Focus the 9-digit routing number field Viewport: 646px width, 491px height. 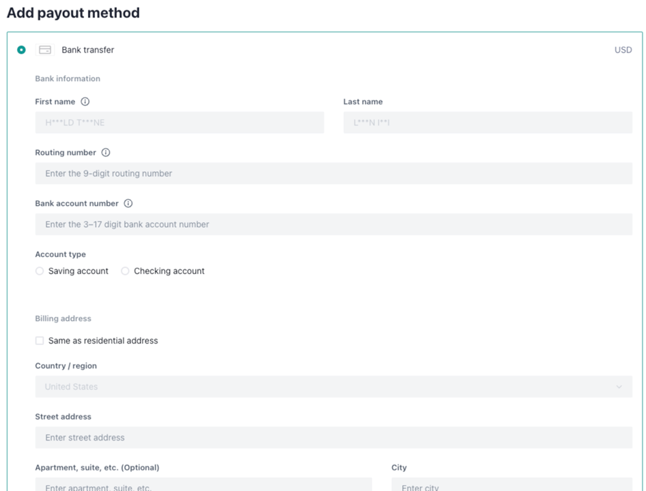tap(333, 173)
